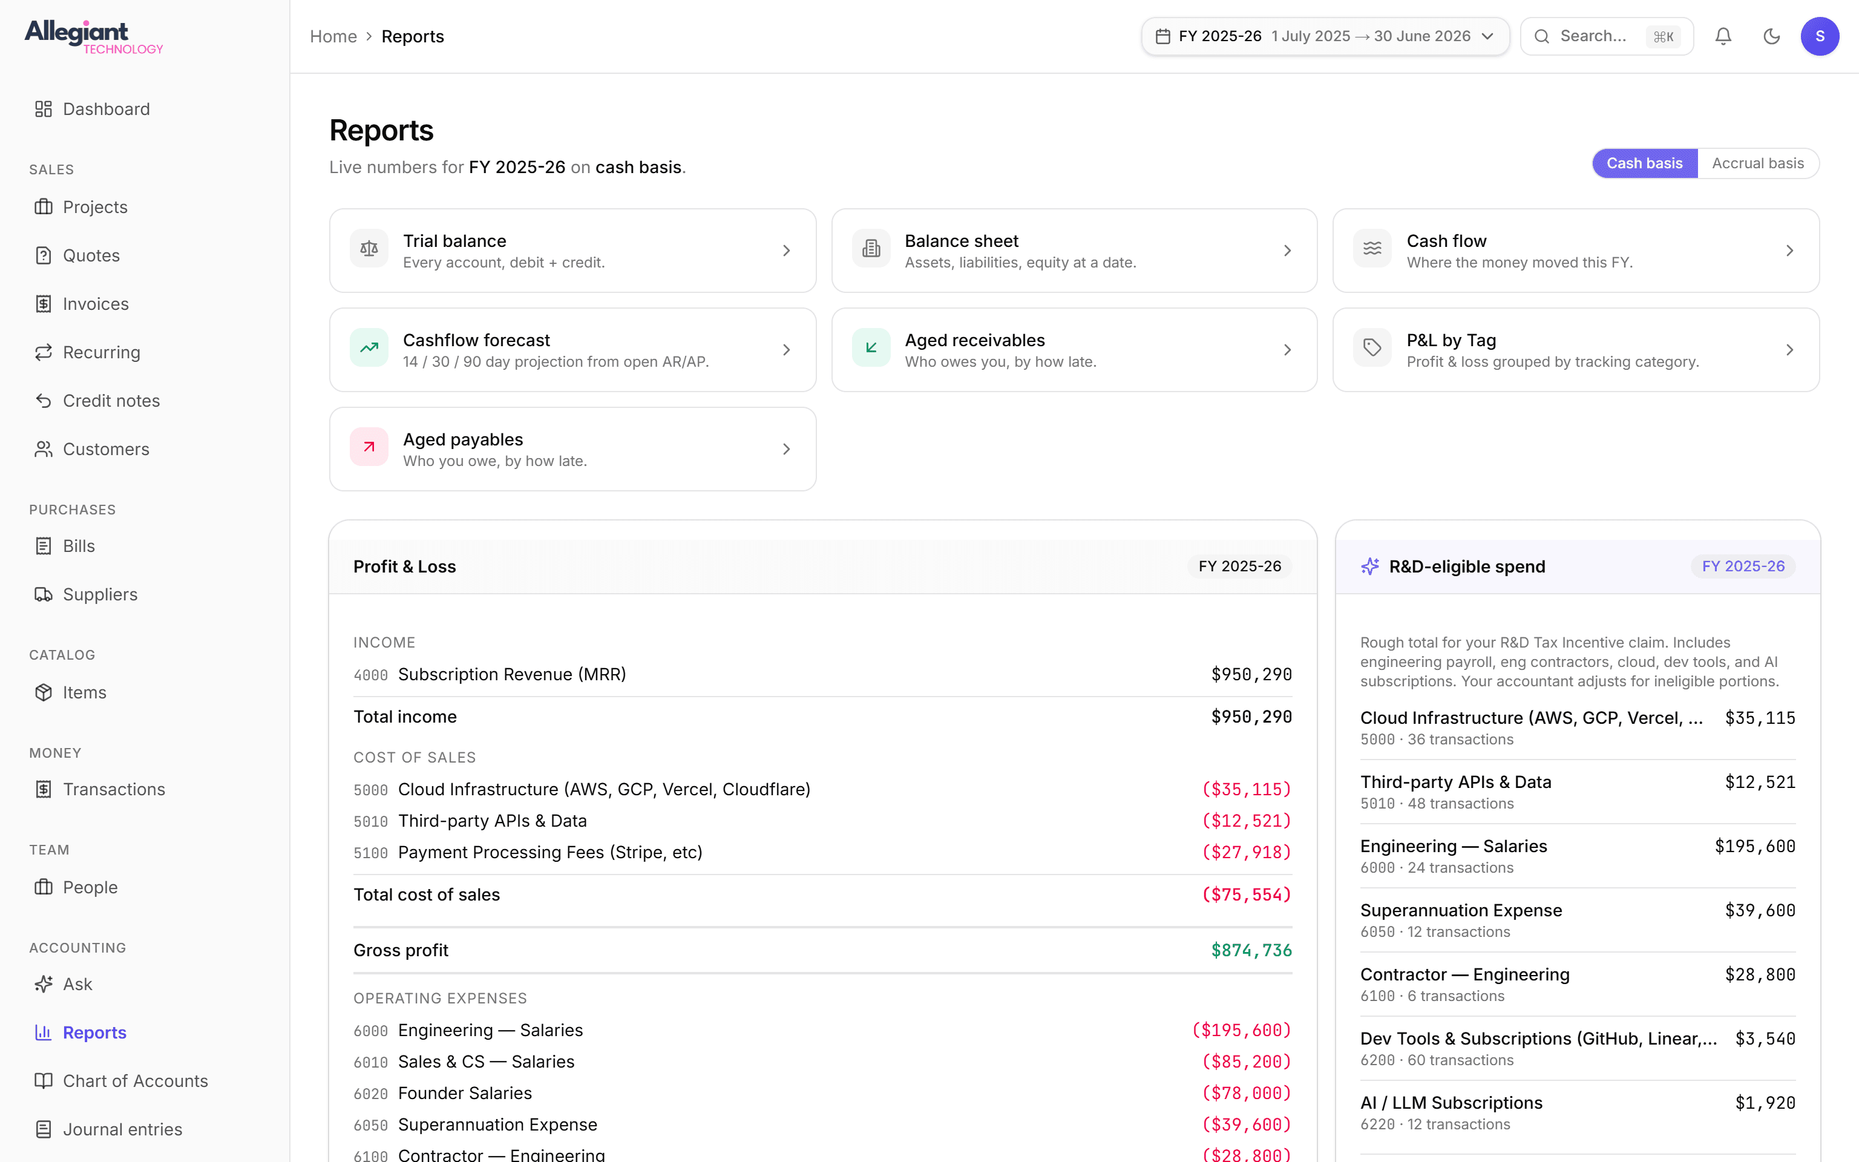Expand Cash flow via its chevron
This screenshot has height=1162, width=1859.
1790,251
